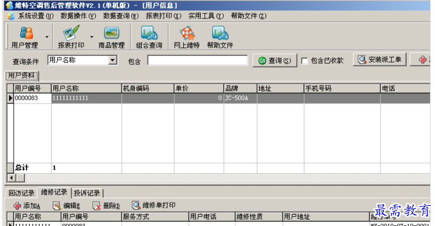435x226 pixels.
Task: Focus the 包含 search text field
Action: tap(198, 60)
